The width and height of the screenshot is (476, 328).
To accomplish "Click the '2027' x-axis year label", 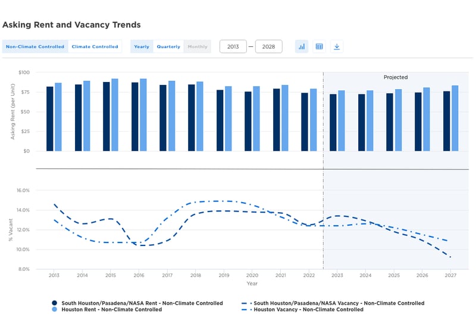I will 450,275.
